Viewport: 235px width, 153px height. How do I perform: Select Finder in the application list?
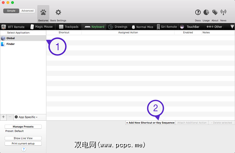[x=23, y=44]
